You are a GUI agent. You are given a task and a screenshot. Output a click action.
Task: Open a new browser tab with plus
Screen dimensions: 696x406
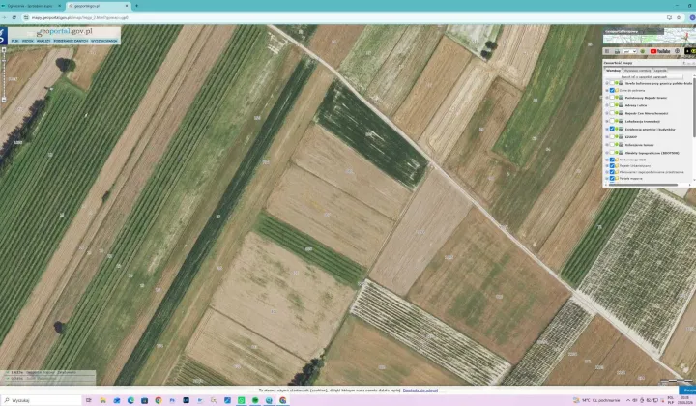[136, 6]
